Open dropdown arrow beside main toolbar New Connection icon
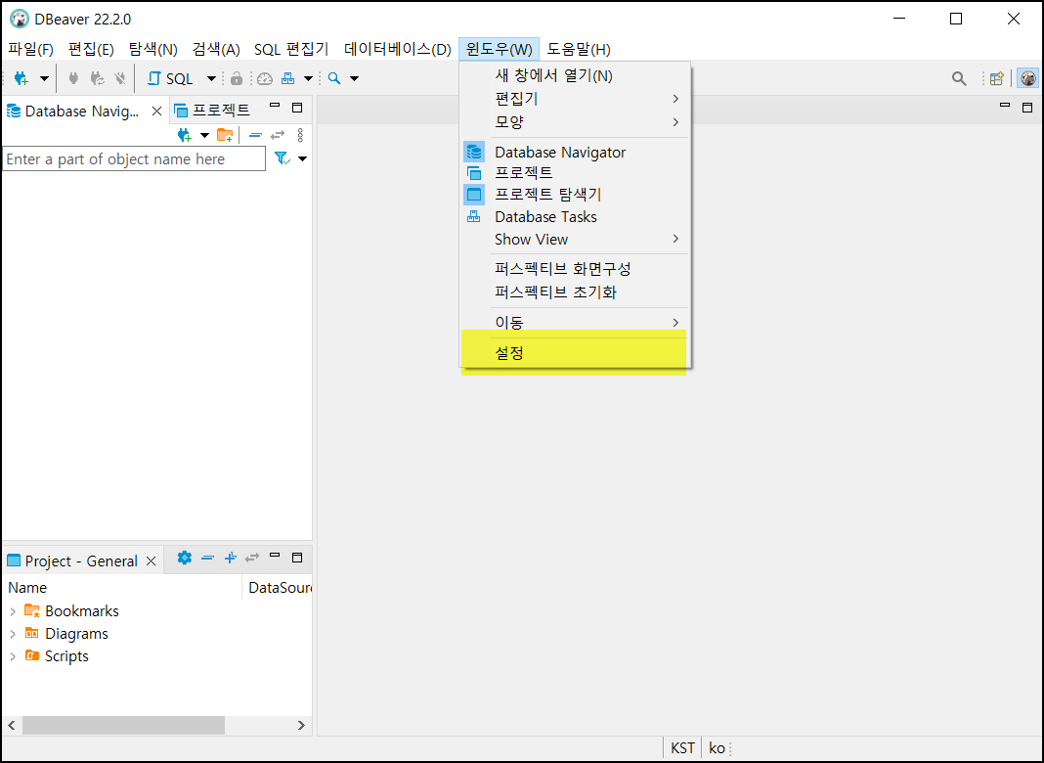The width and height of the screenshot is (1044, 763). pyautogui.click(x=44, y=78)
